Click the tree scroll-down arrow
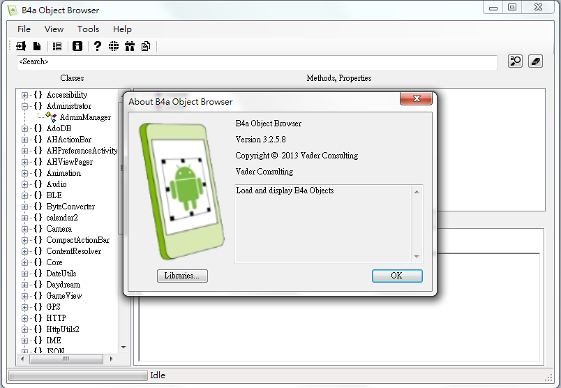 click(124, 348)
